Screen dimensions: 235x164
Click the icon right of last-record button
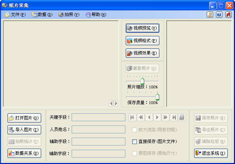click(182, 117)
